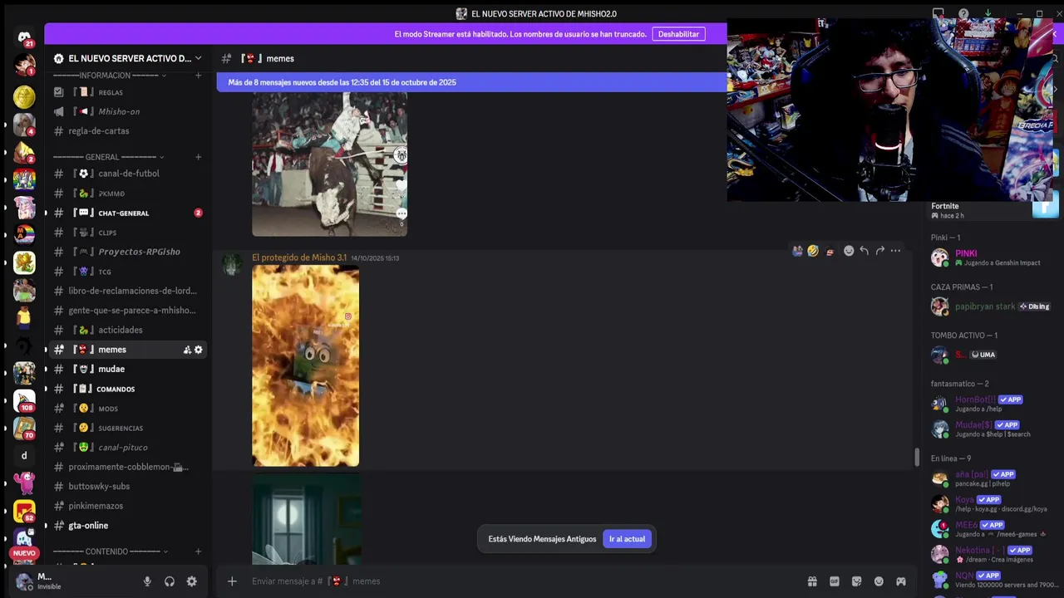
Task: Open the sticker picker
Action: (x=856, y=581)
